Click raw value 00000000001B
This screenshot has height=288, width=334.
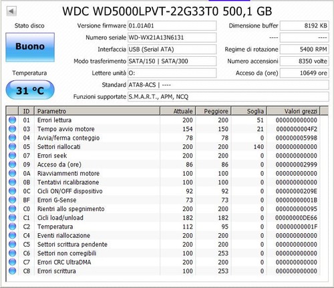point(297,200)
